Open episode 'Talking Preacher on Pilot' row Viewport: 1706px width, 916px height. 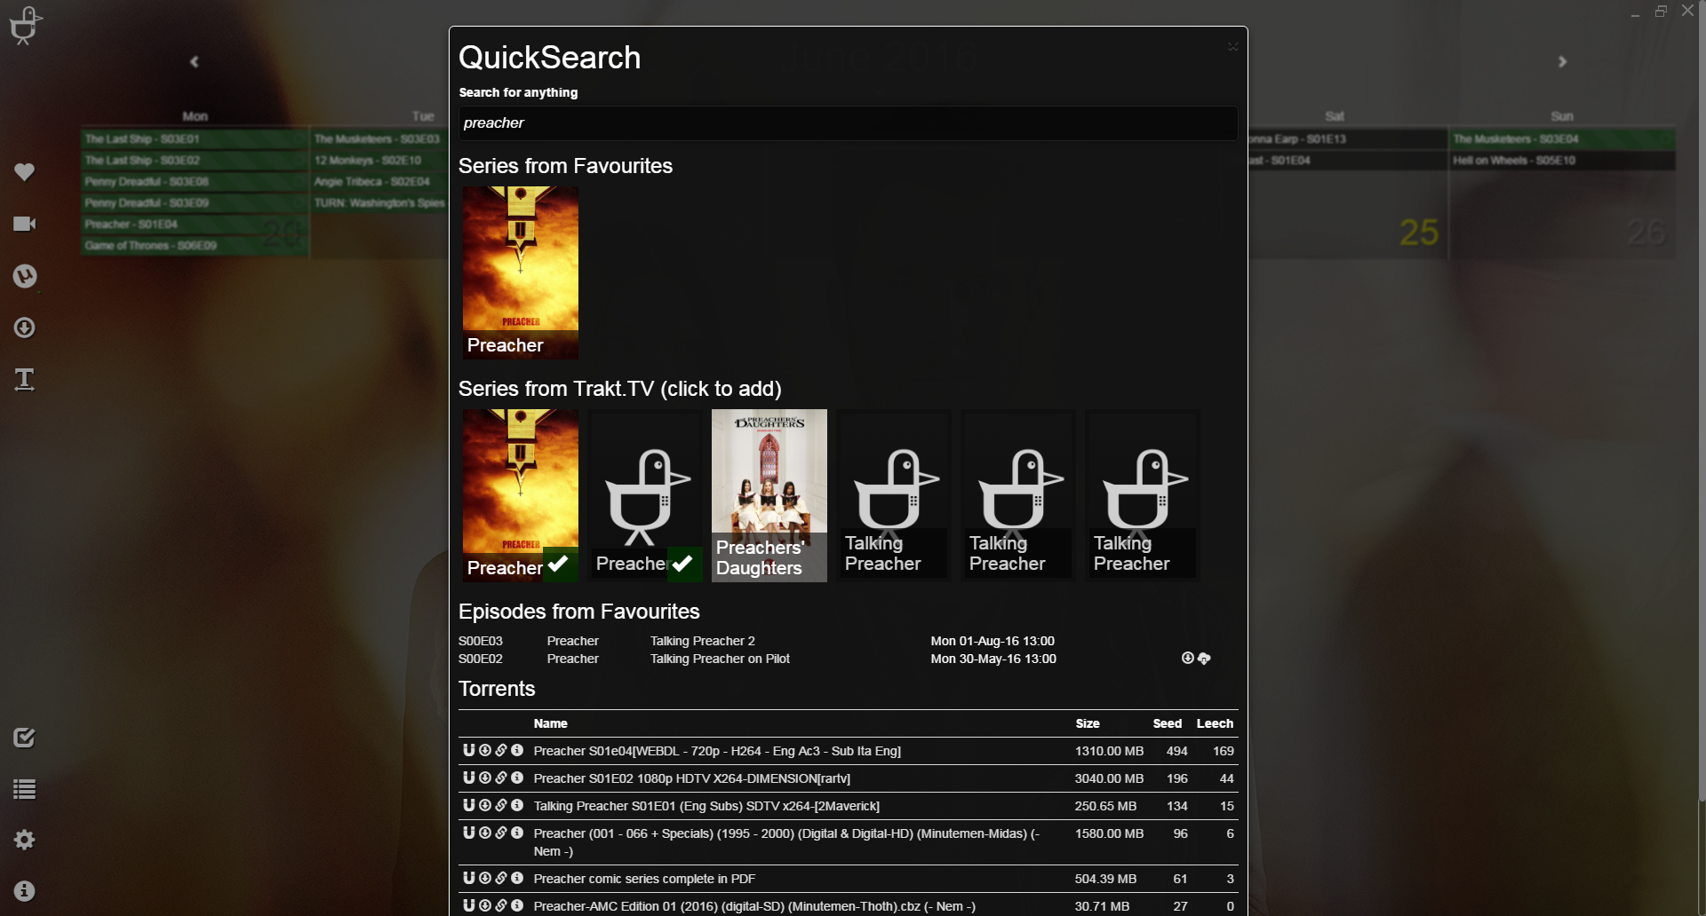tap(849, 659)
